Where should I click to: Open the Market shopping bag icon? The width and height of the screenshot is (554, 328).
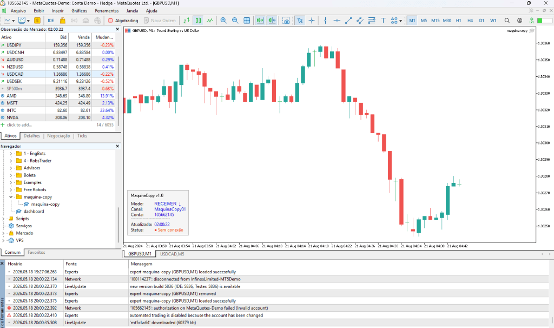pos(63,21)
